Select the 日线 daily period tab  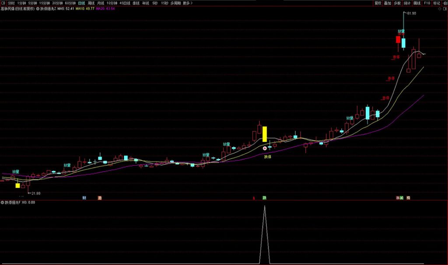click(x=82, y=3)
